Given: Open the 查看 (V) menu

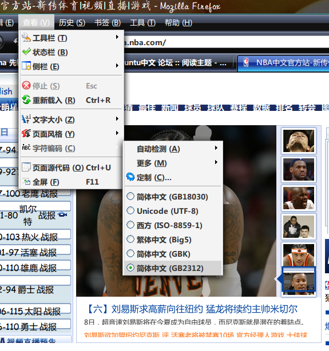Looking at the screenshot, I should pyautogui.click(x=36, y=23).
